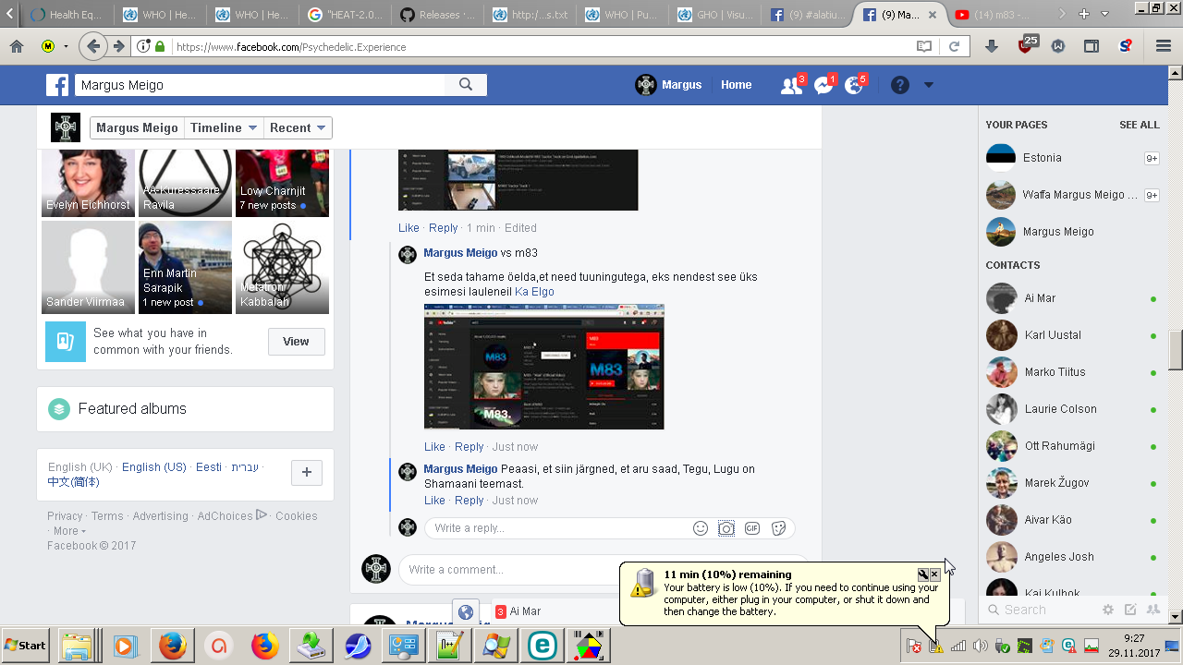
Task: Open the Recent dropdown
Action: click(298, 128)
